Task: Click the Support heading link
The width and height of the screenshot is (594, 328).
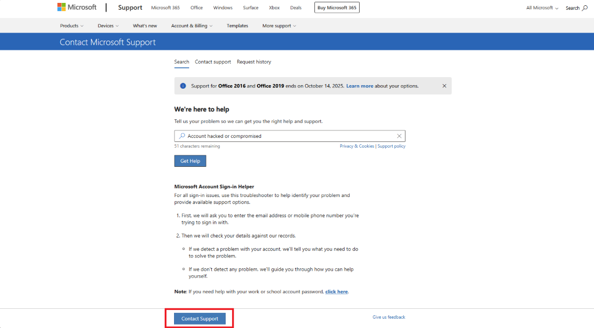Action: click(130, 8)
